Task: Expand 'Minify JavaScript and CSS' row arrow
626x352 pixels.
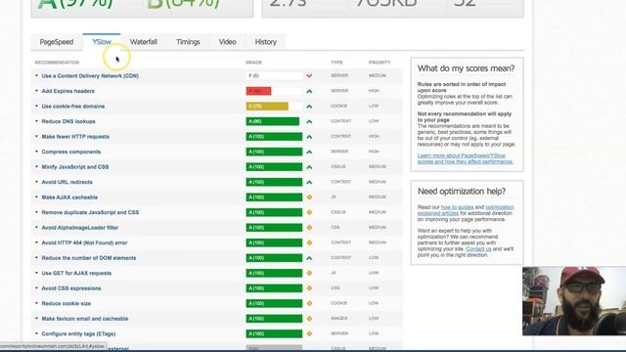Action: [36, 167]
